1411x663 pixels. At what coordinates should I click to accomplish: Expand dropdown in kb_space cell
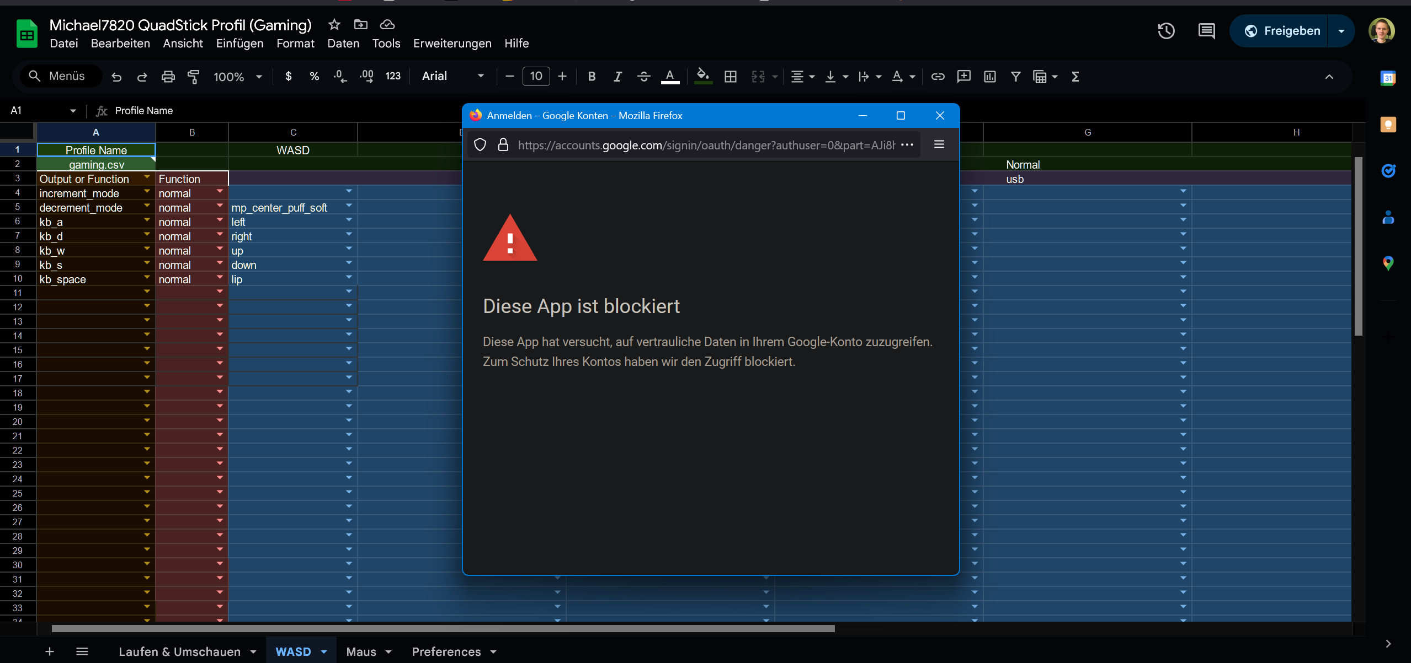(147, 277)
